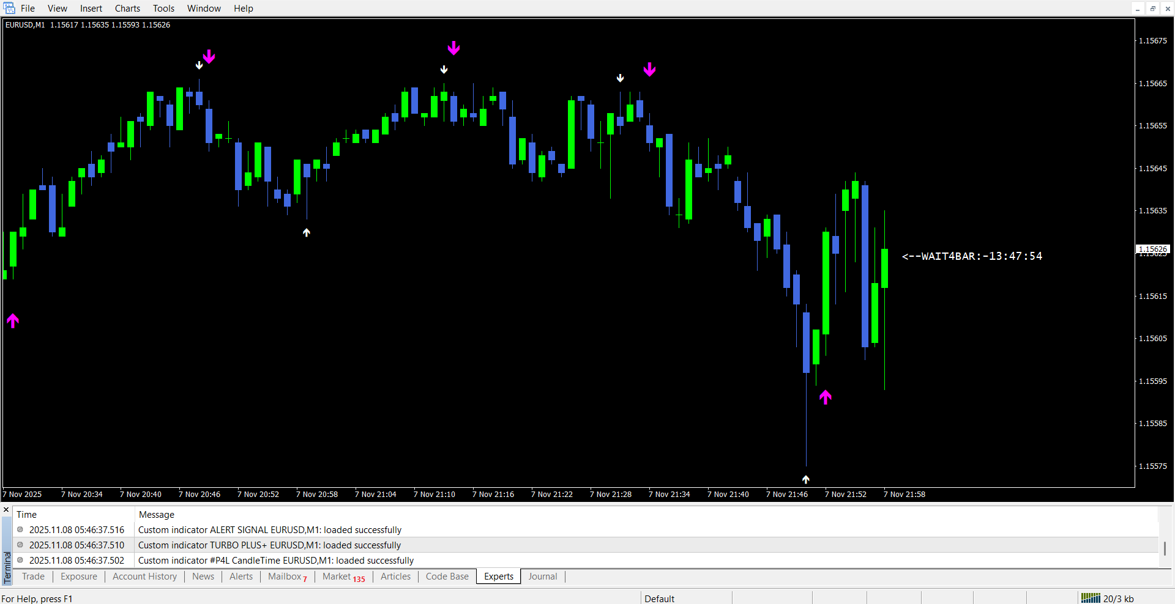Screen dimensions: 1175x604
Task: Switch to the Journal tab
Action: (542, 576)
